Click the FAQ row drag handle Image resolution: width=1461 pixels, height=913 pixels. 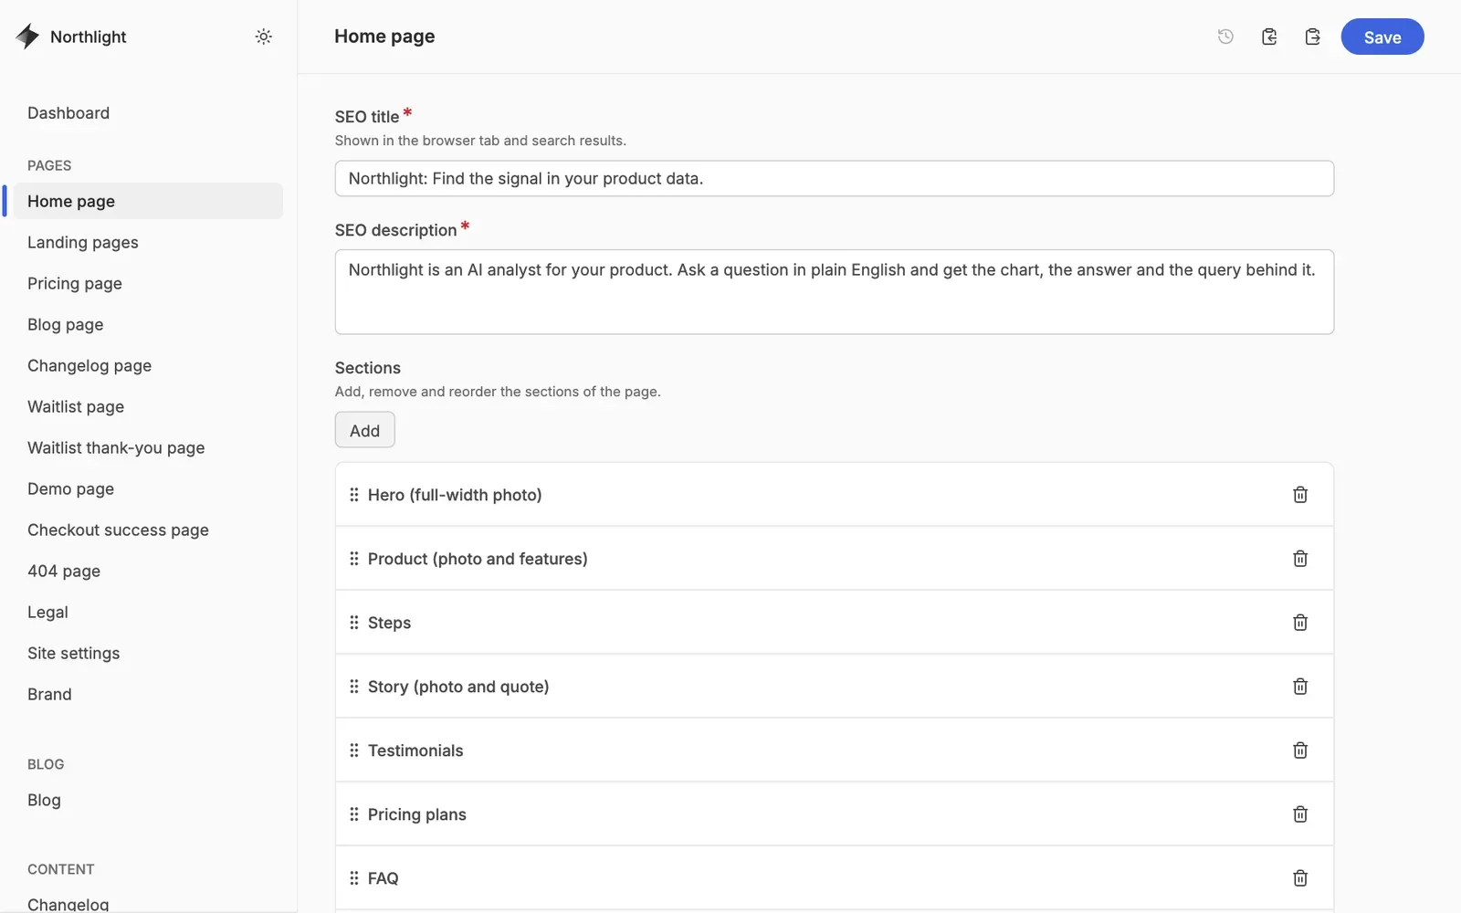coord(354,878)
